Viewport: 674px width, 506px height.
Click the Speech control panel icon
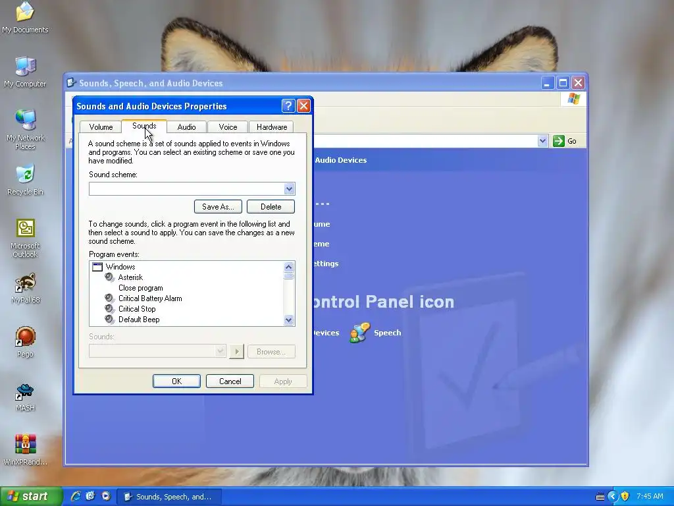[x=360, y=333]
